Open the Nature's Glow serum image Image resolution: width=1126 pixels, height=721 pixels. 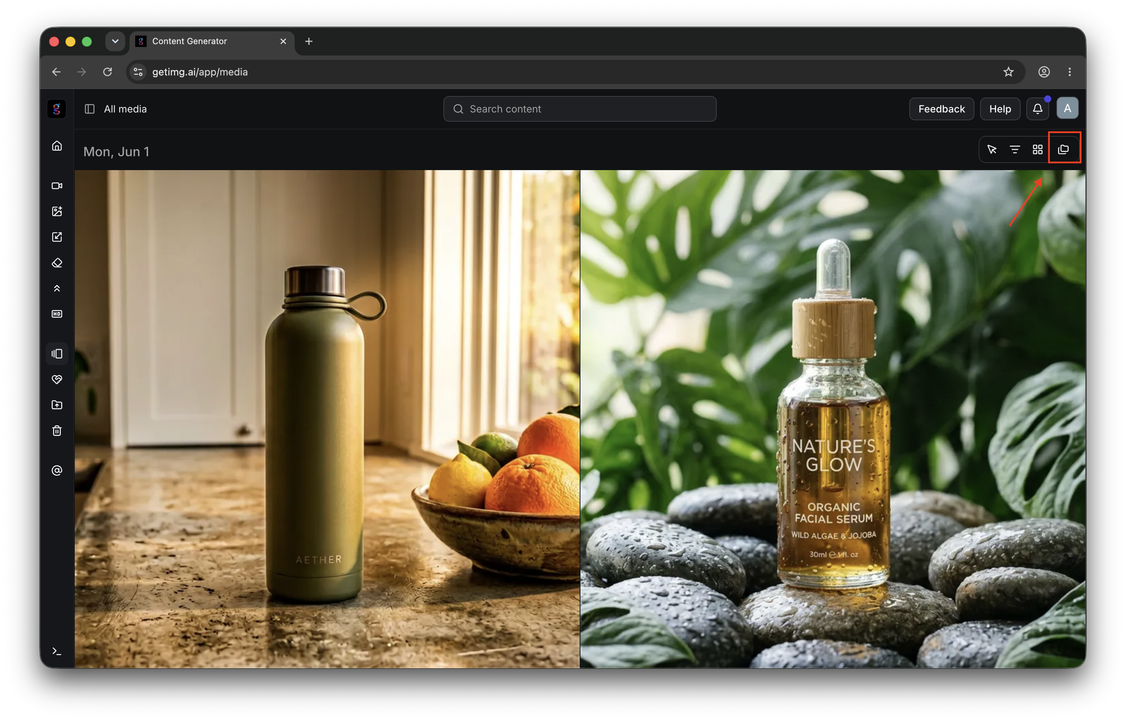click(x=832, y=419)
